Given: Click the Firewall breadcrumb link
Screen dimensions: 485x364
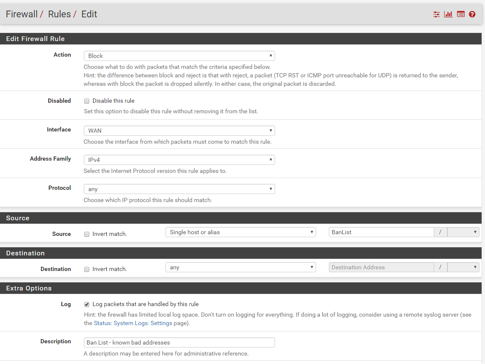Looking at the screenshot, I should [x=22, y=14].
